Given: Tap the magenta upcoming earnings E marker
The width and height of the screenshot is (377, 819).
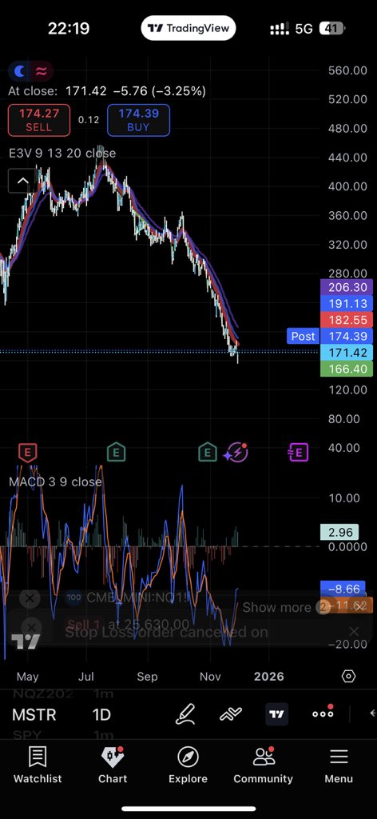Looking at the screenshot, I should point(298,452).
